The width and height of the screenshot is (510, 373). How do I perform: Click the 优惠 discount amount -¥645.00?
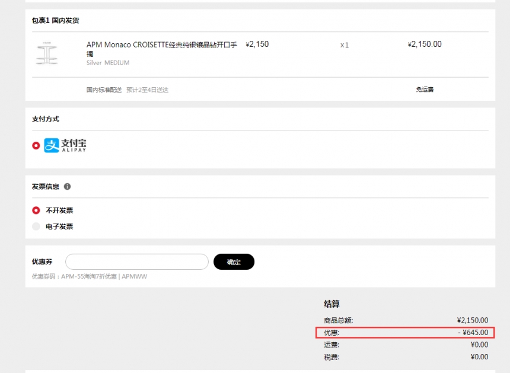[x=473, y=333]
